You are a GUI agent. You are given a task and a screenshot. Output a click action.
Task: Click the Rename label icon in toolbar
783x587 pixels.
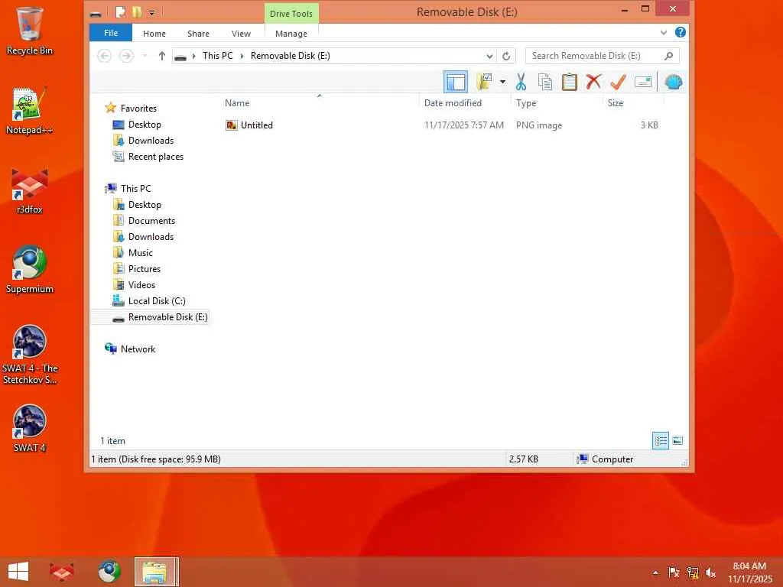[642, 82]
